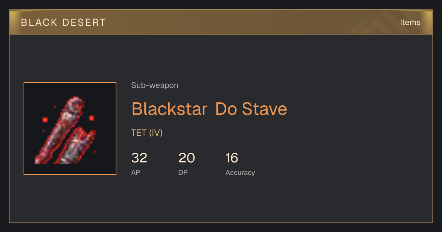Click the word Blackstar in the title
This screenshot has width=442, height=232.
pyautogui.click(x=169, y=109)
